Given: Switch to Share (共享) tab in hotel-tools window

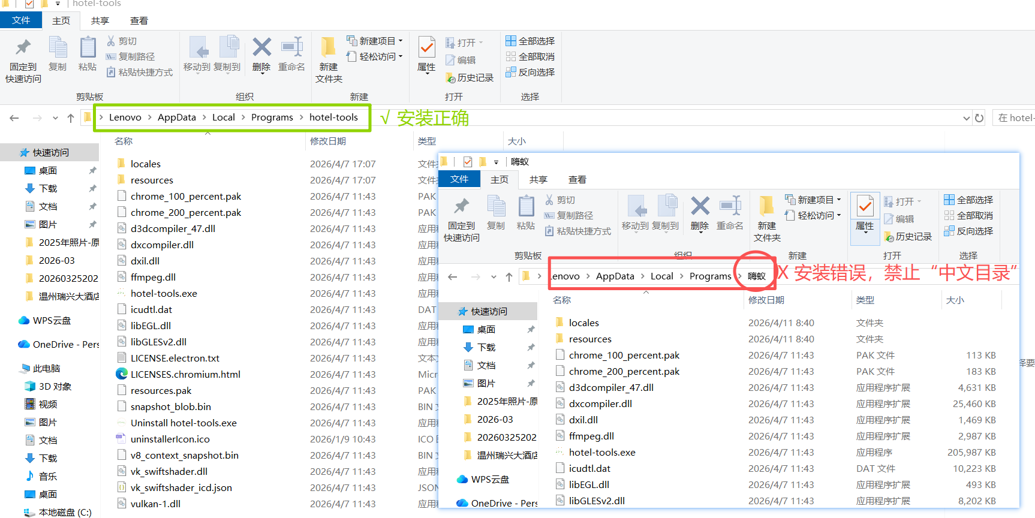Looking at the screenshot, I should pos(100,20).
